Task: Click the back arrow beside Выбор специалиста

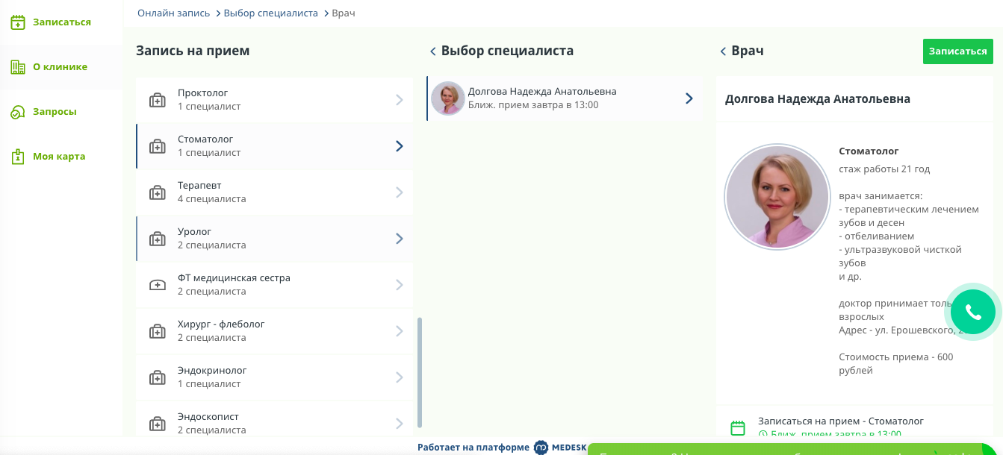Action: tap(432, 51)
